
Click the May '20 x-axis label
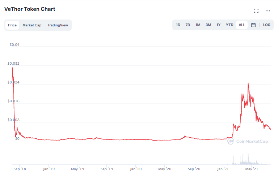coord(165,169)
